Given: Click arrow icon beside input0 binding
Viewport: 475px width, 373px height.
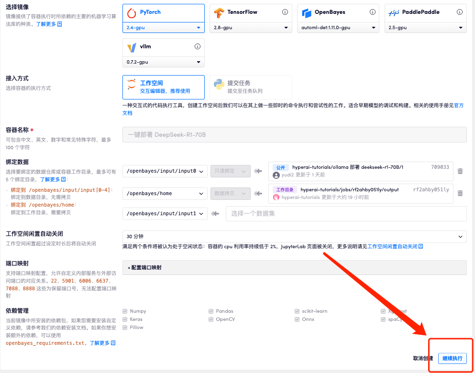Looking at the screenshot, I should pyautogui.click(x=258, y=171).
